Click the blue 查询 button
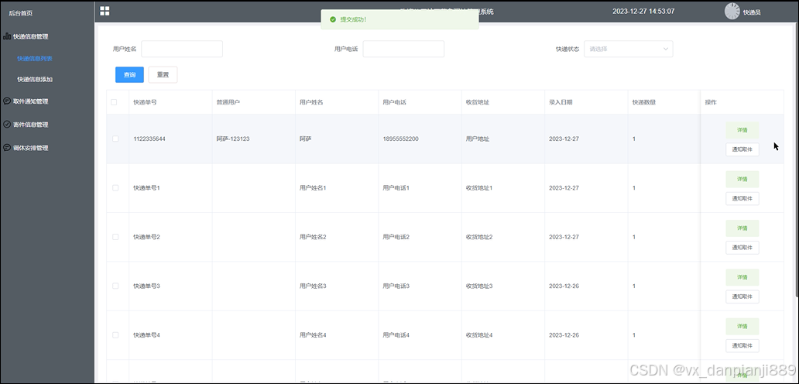 [x=129, y=75]
